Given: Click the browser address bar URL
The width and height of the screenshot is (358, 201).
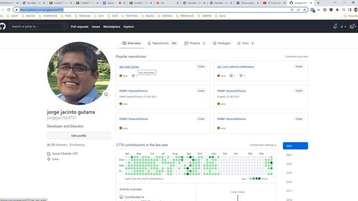Looking at the screenshot, I should 41,10.
